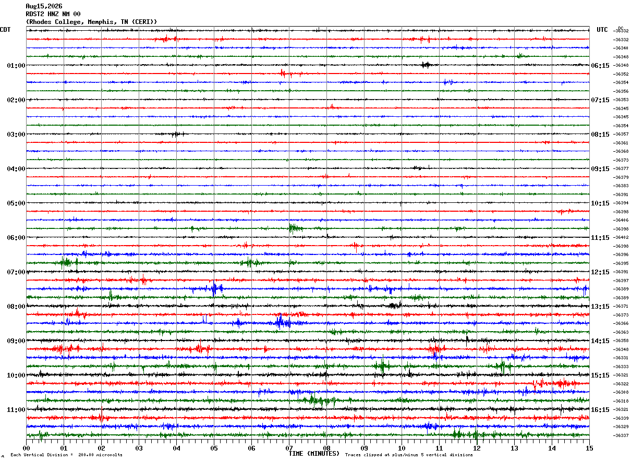This screenshot has width=631, height=462.
Task: Click the DC offset value '-36394'
Action: point(621,203)
